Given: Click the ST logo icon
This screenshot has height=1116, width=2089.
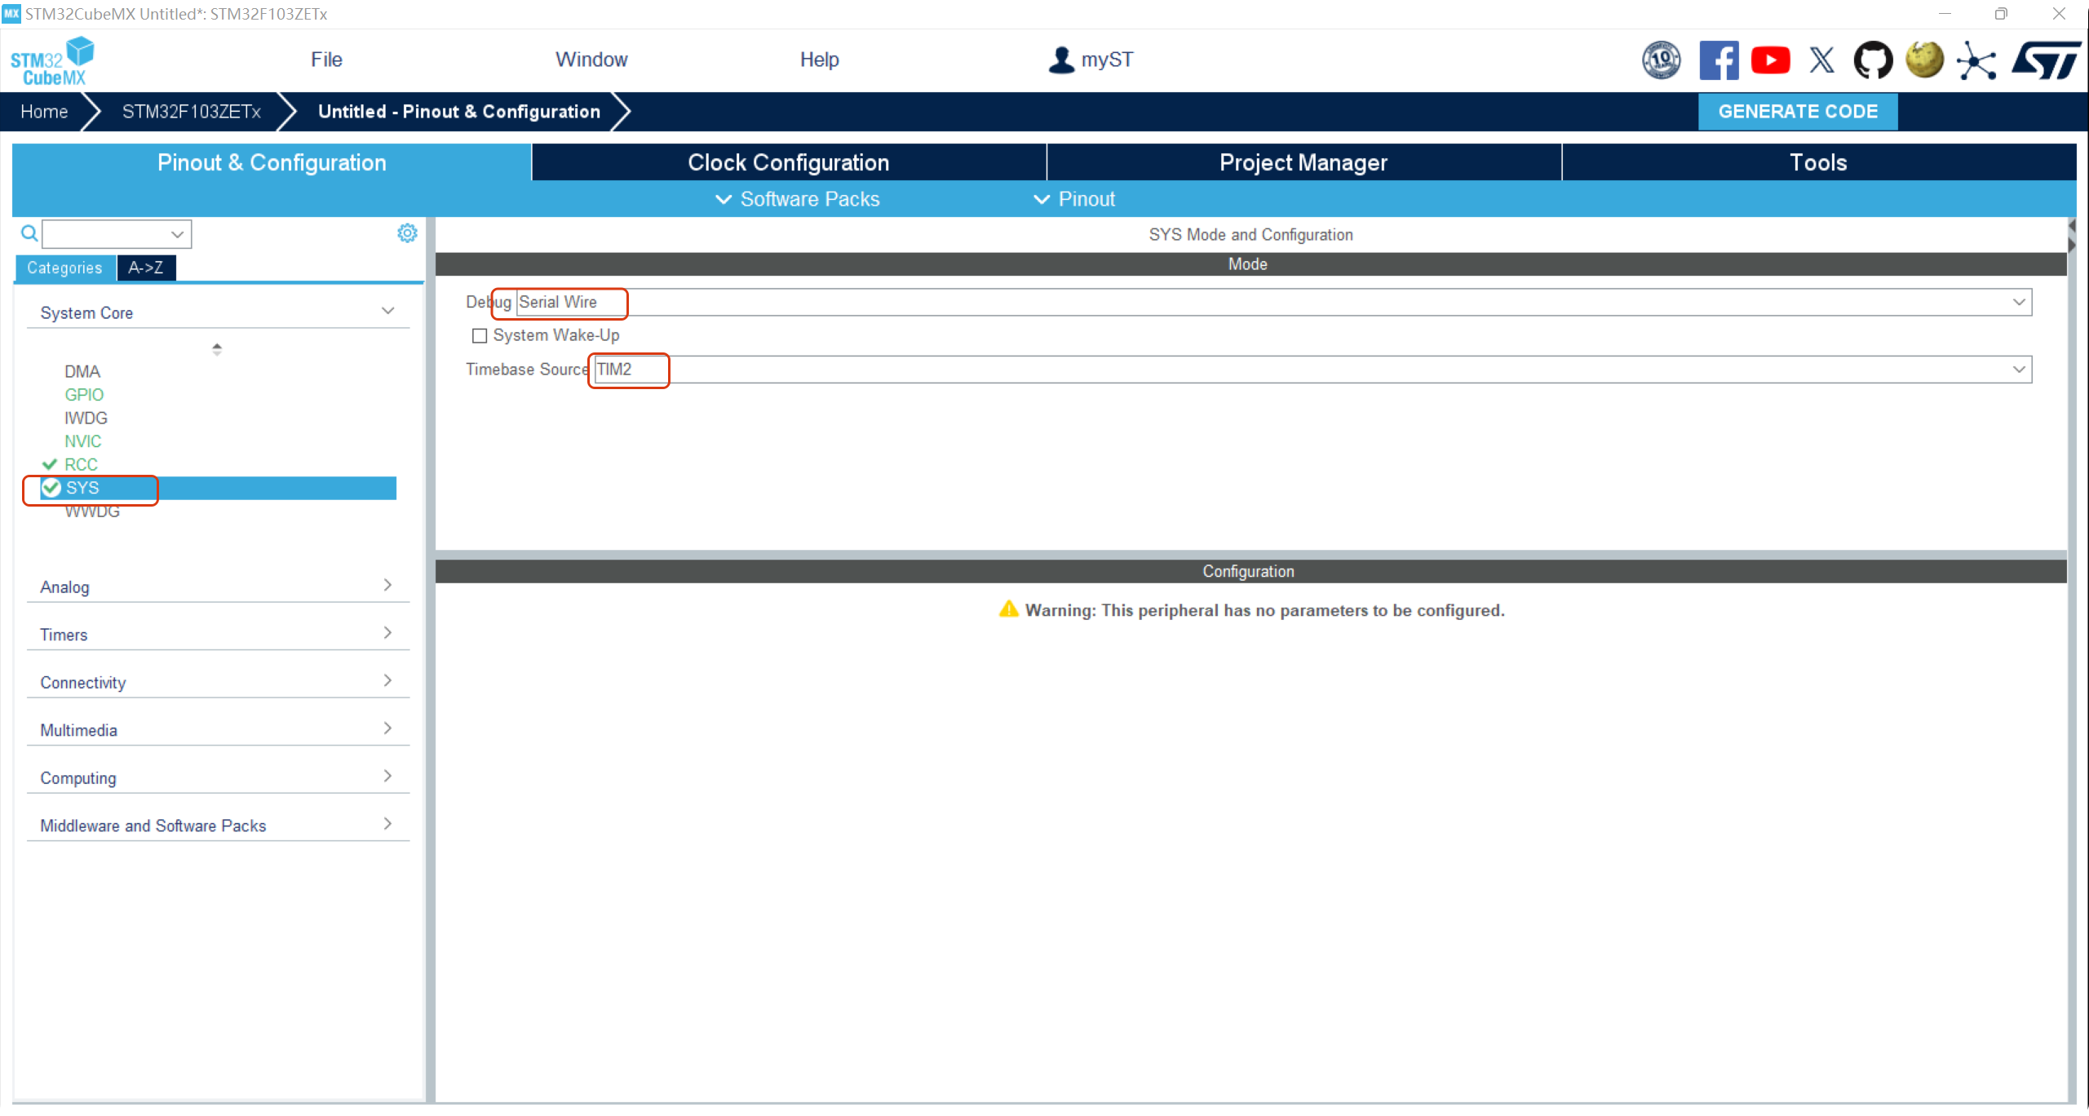Looking at the screenshot, I should point(2047,60).
